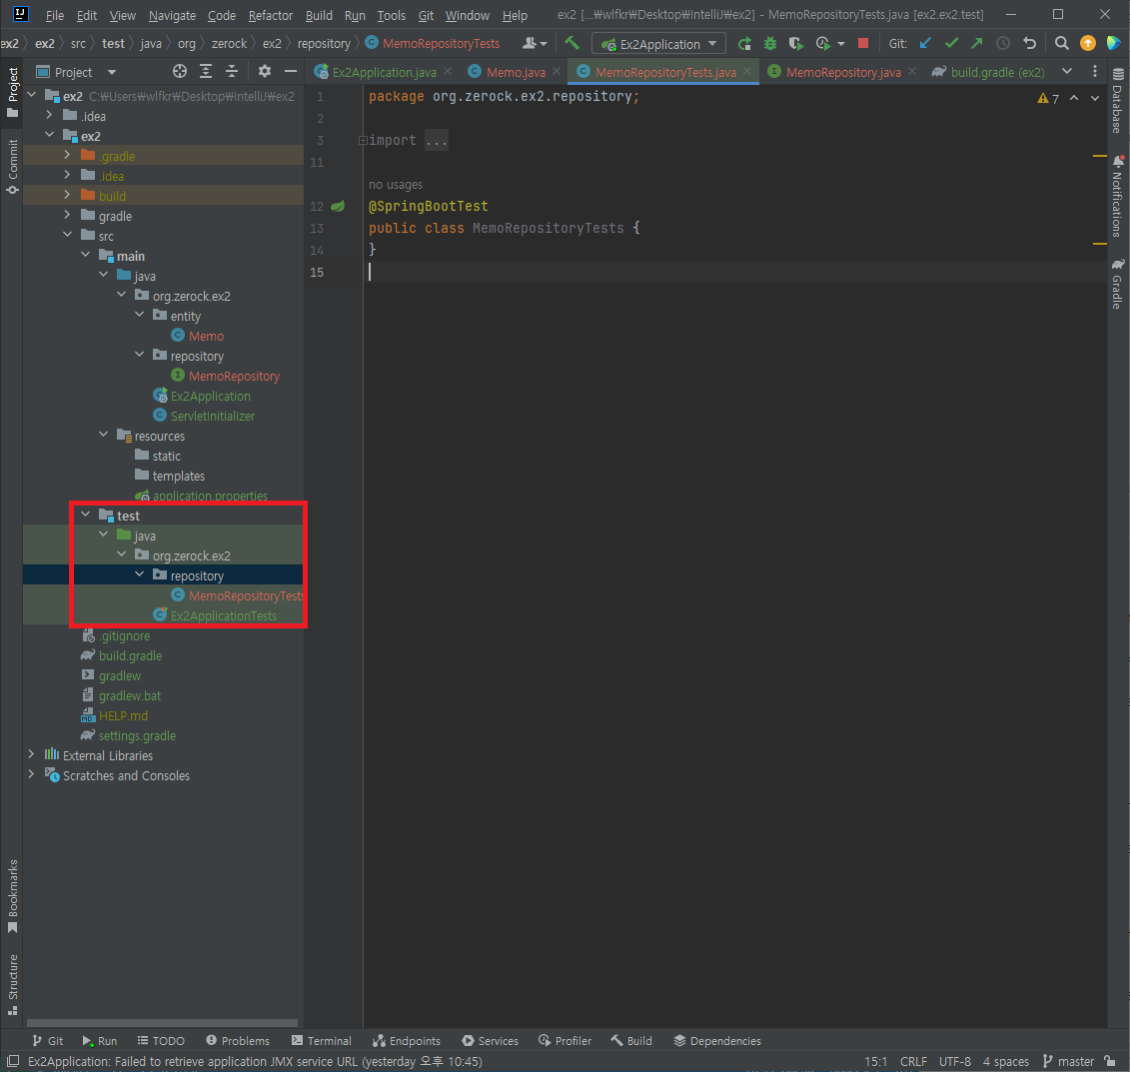
Task: Click the Spring bean leaf gutter icon
Action: [x=338, y=206]
